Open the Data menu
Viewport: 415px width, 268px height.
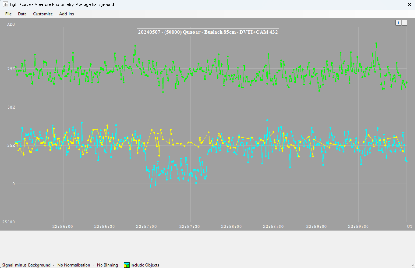[x=22, y=14]
